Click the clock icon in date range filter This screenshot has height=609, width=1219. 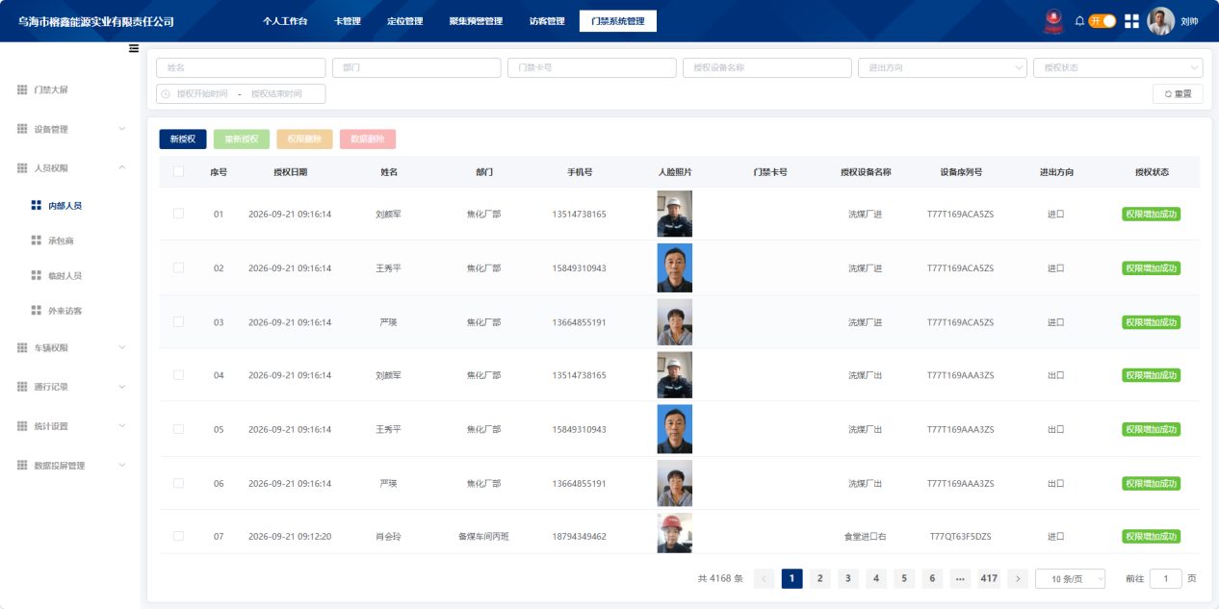166,94
